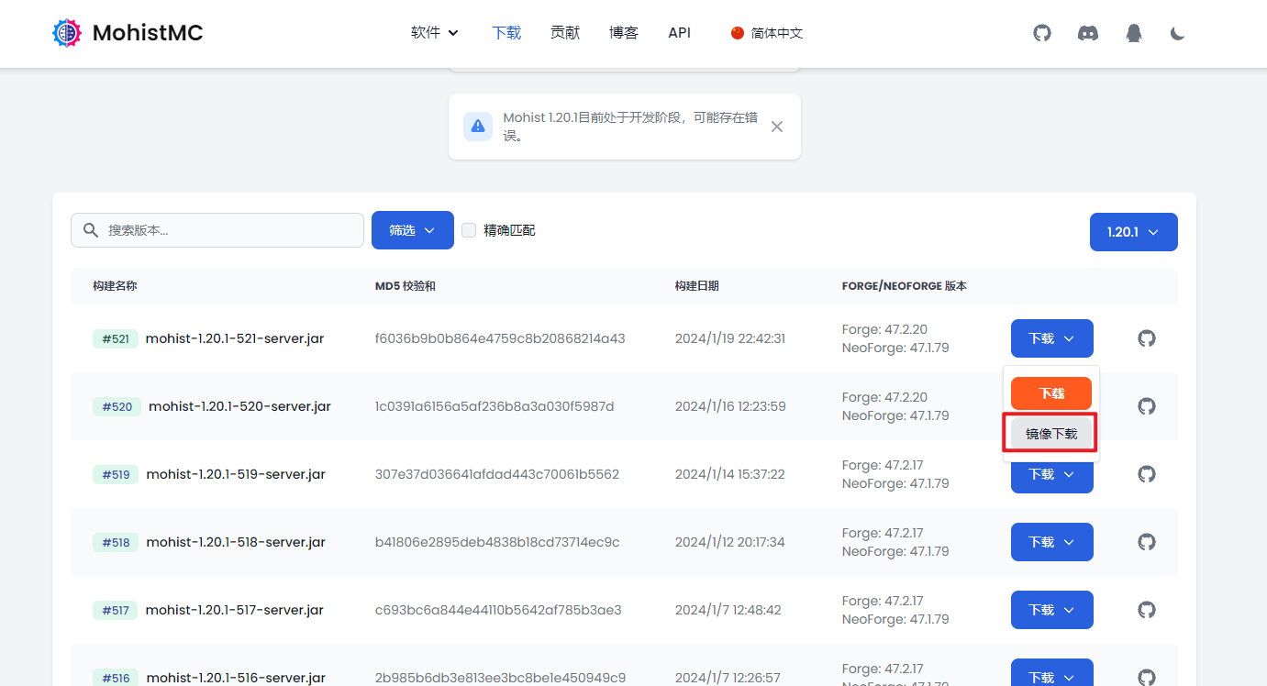1267x686 pixels.
Task: Go to the 下载 nav tab
Action: 506,33
